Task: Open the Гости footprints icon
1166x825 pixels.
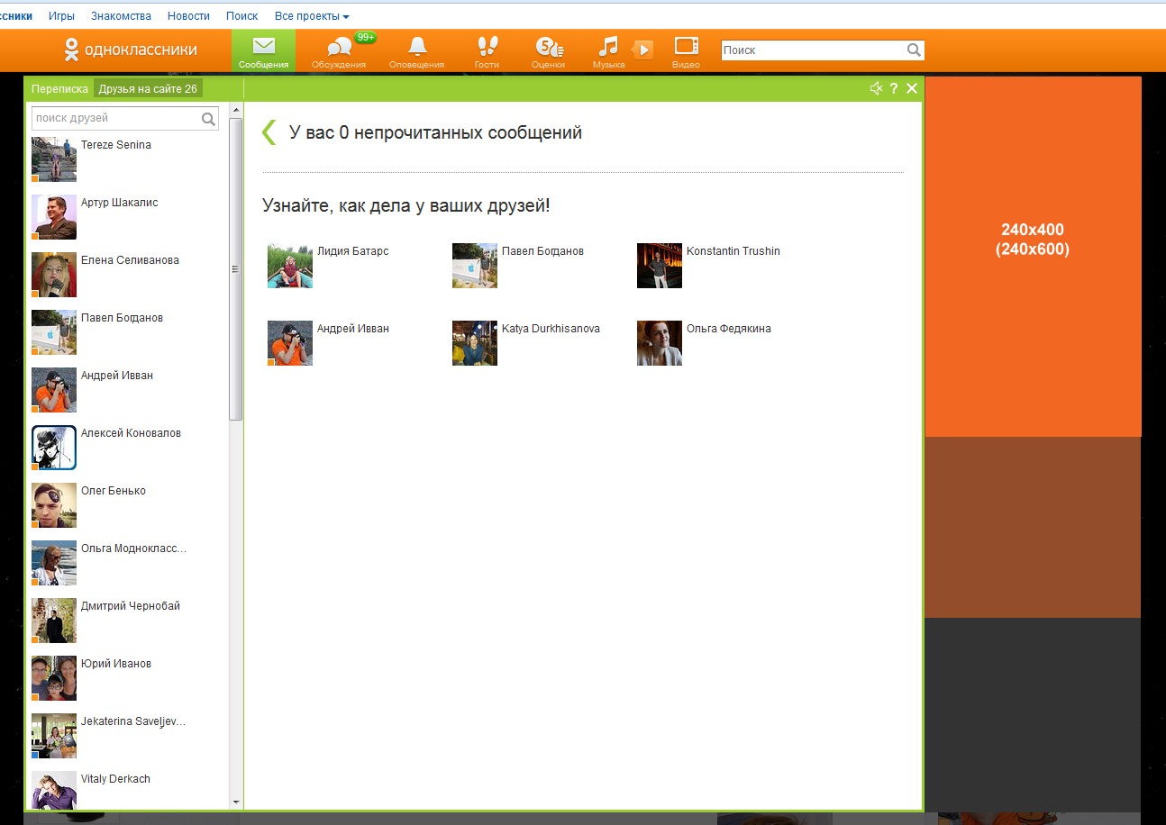Action: pyautogui.click(x=487, y=51)
